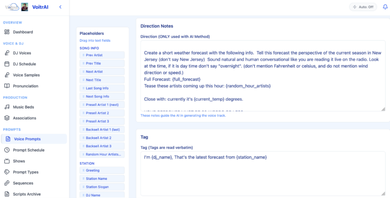Screen dimensions: 390x198
Task: Click the Dashboard grid icon
Action: pyautogui.click(x=7, y=32)
